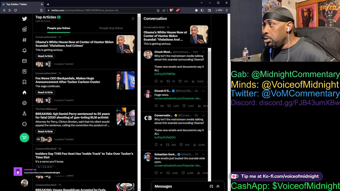Open Insiders Say THIS Fox Host headline
The height and width of the screenshot is (191, 340).
(x=84, y=155)
